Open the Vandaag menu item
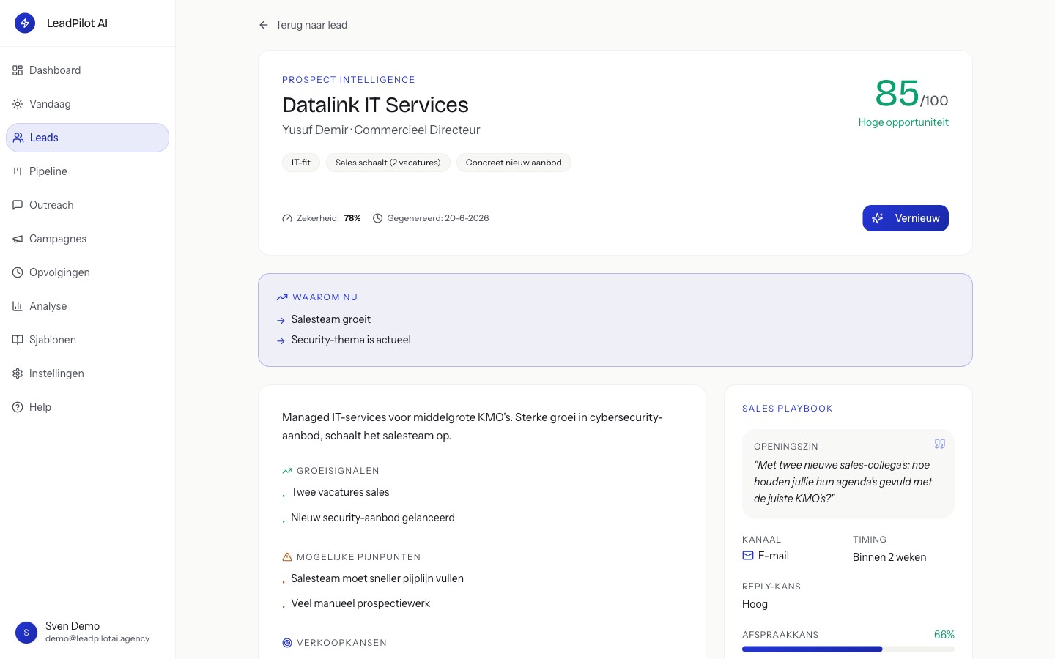The height and width of the screenshot is (659, 1055). 87,104
